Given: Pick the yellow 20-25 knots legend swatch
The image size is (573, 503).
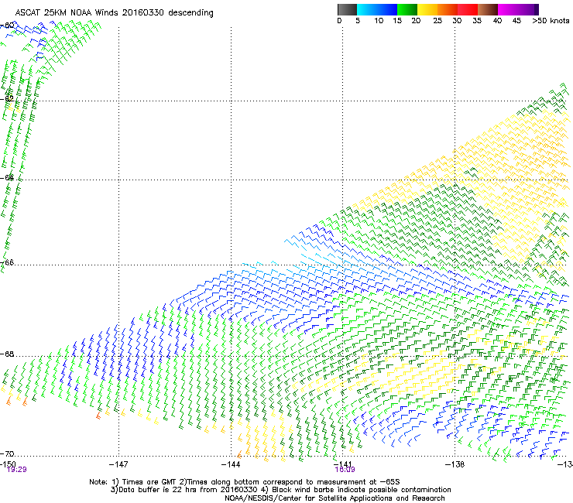Looking at the screenshot, I should tap(427, 9).
